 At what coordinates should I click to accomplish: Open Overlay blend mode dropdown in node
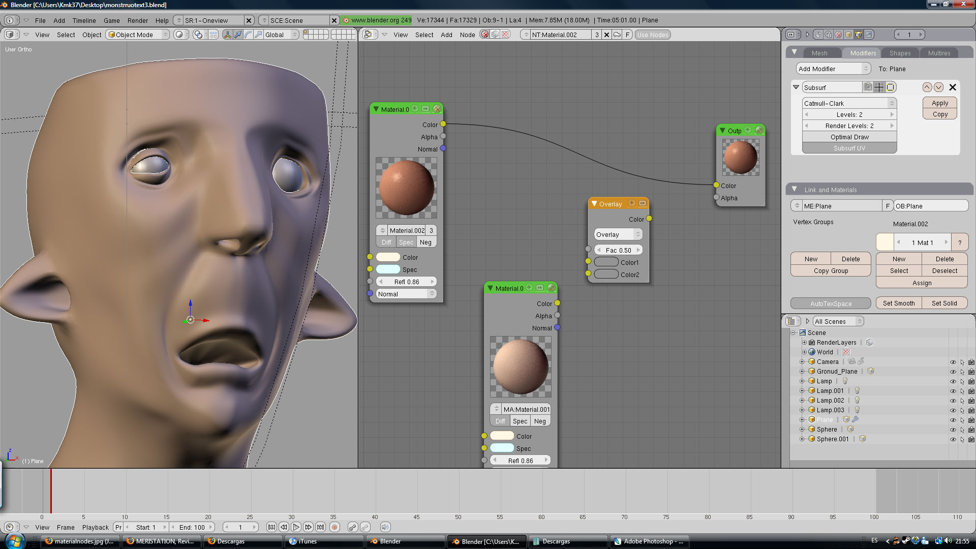[618, 234]
